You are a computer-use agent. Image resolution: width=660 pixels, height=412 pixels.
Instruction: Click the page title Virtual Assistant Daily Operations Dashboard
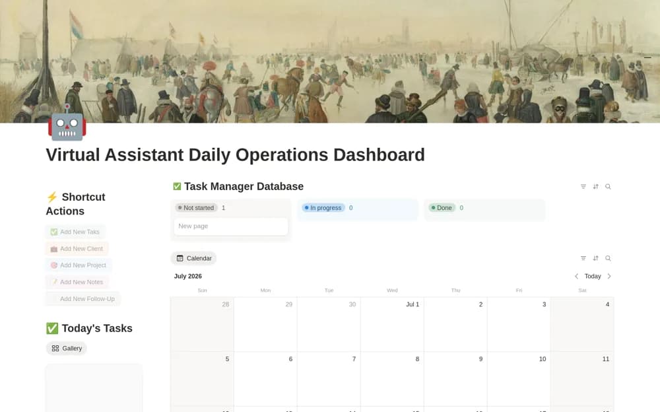(x=236, y=154)
